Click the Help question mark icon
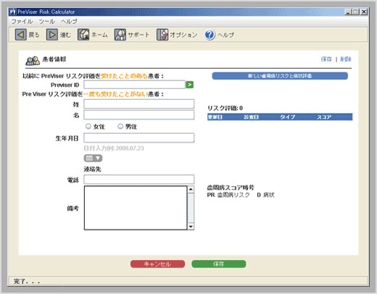This screenshot has height=294, width=377. pos(210,35)
